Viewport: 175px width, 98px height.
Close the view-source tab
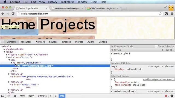click(x=82, y=8)
